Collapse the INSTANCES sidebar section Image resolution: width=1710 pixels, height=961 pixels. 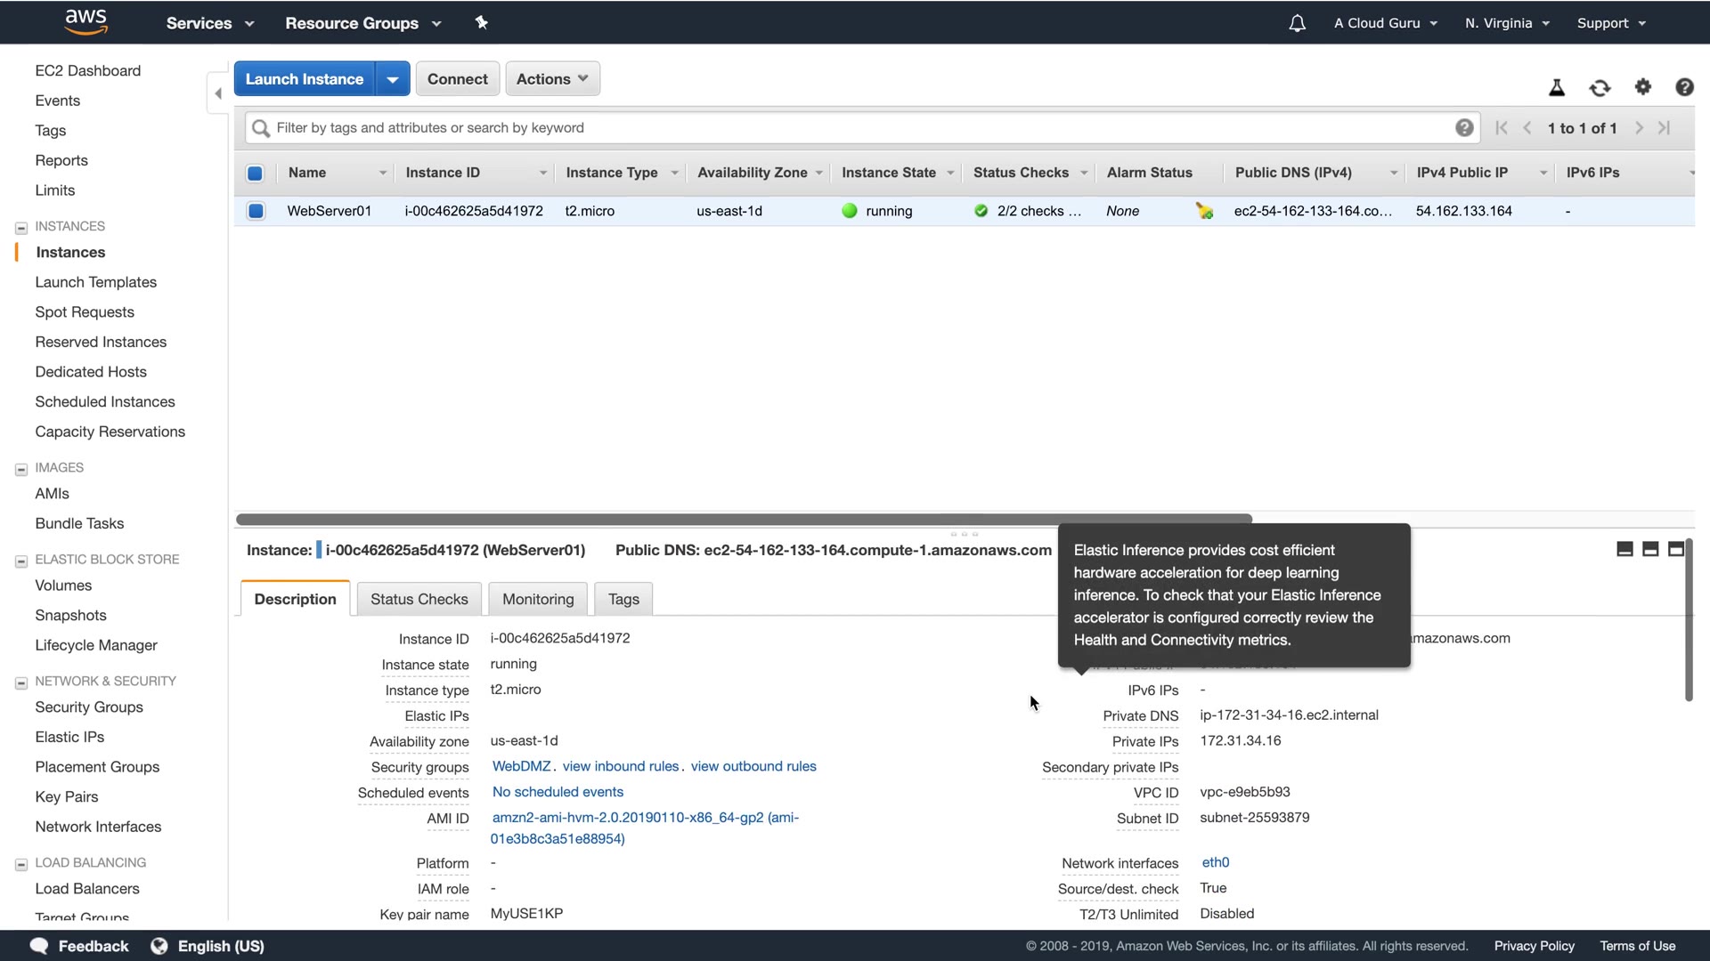(x=21, y=228)
